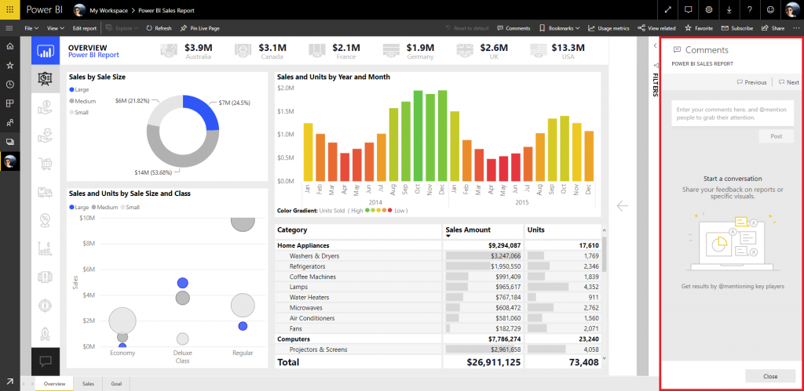This screenshot has height=391, width=804.
Task: Open the Help question mark icon
Action: tap(750, 9)
